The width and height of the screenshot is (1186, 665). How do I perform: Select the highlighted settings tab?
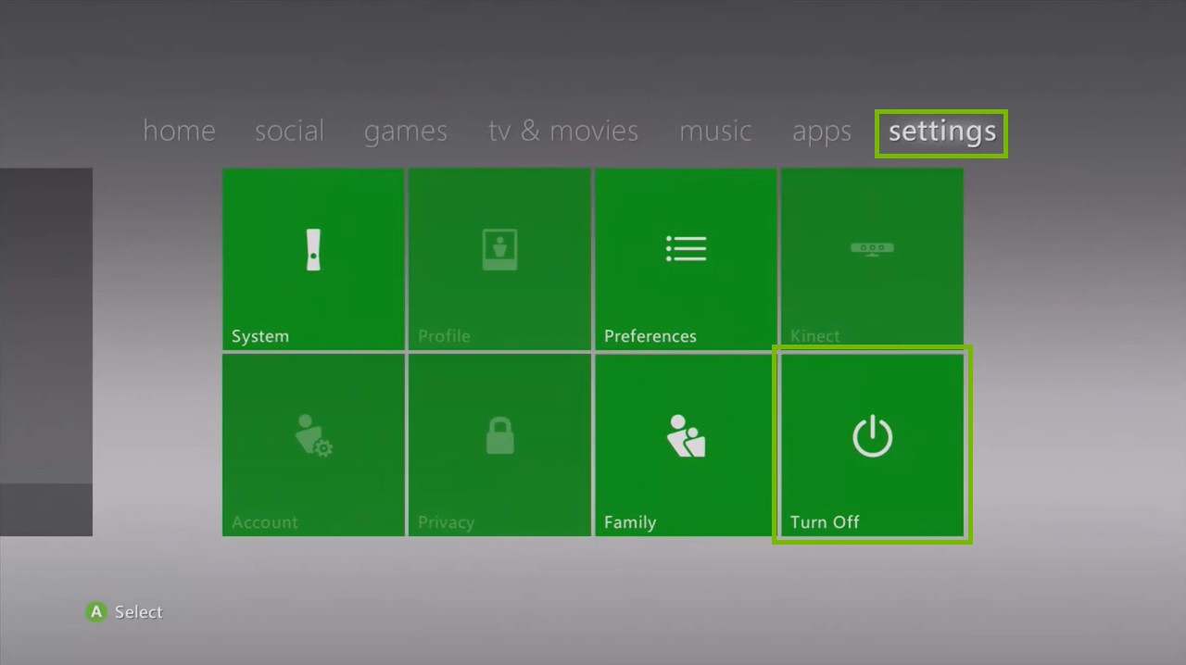pyautogui.click(x=940, y=132)
